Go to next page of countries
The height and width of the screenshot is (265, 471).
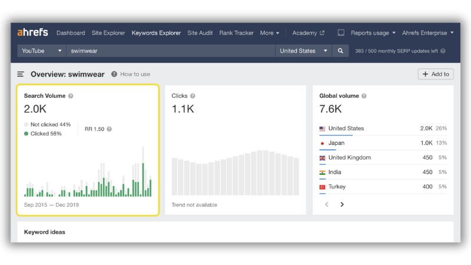342,204
